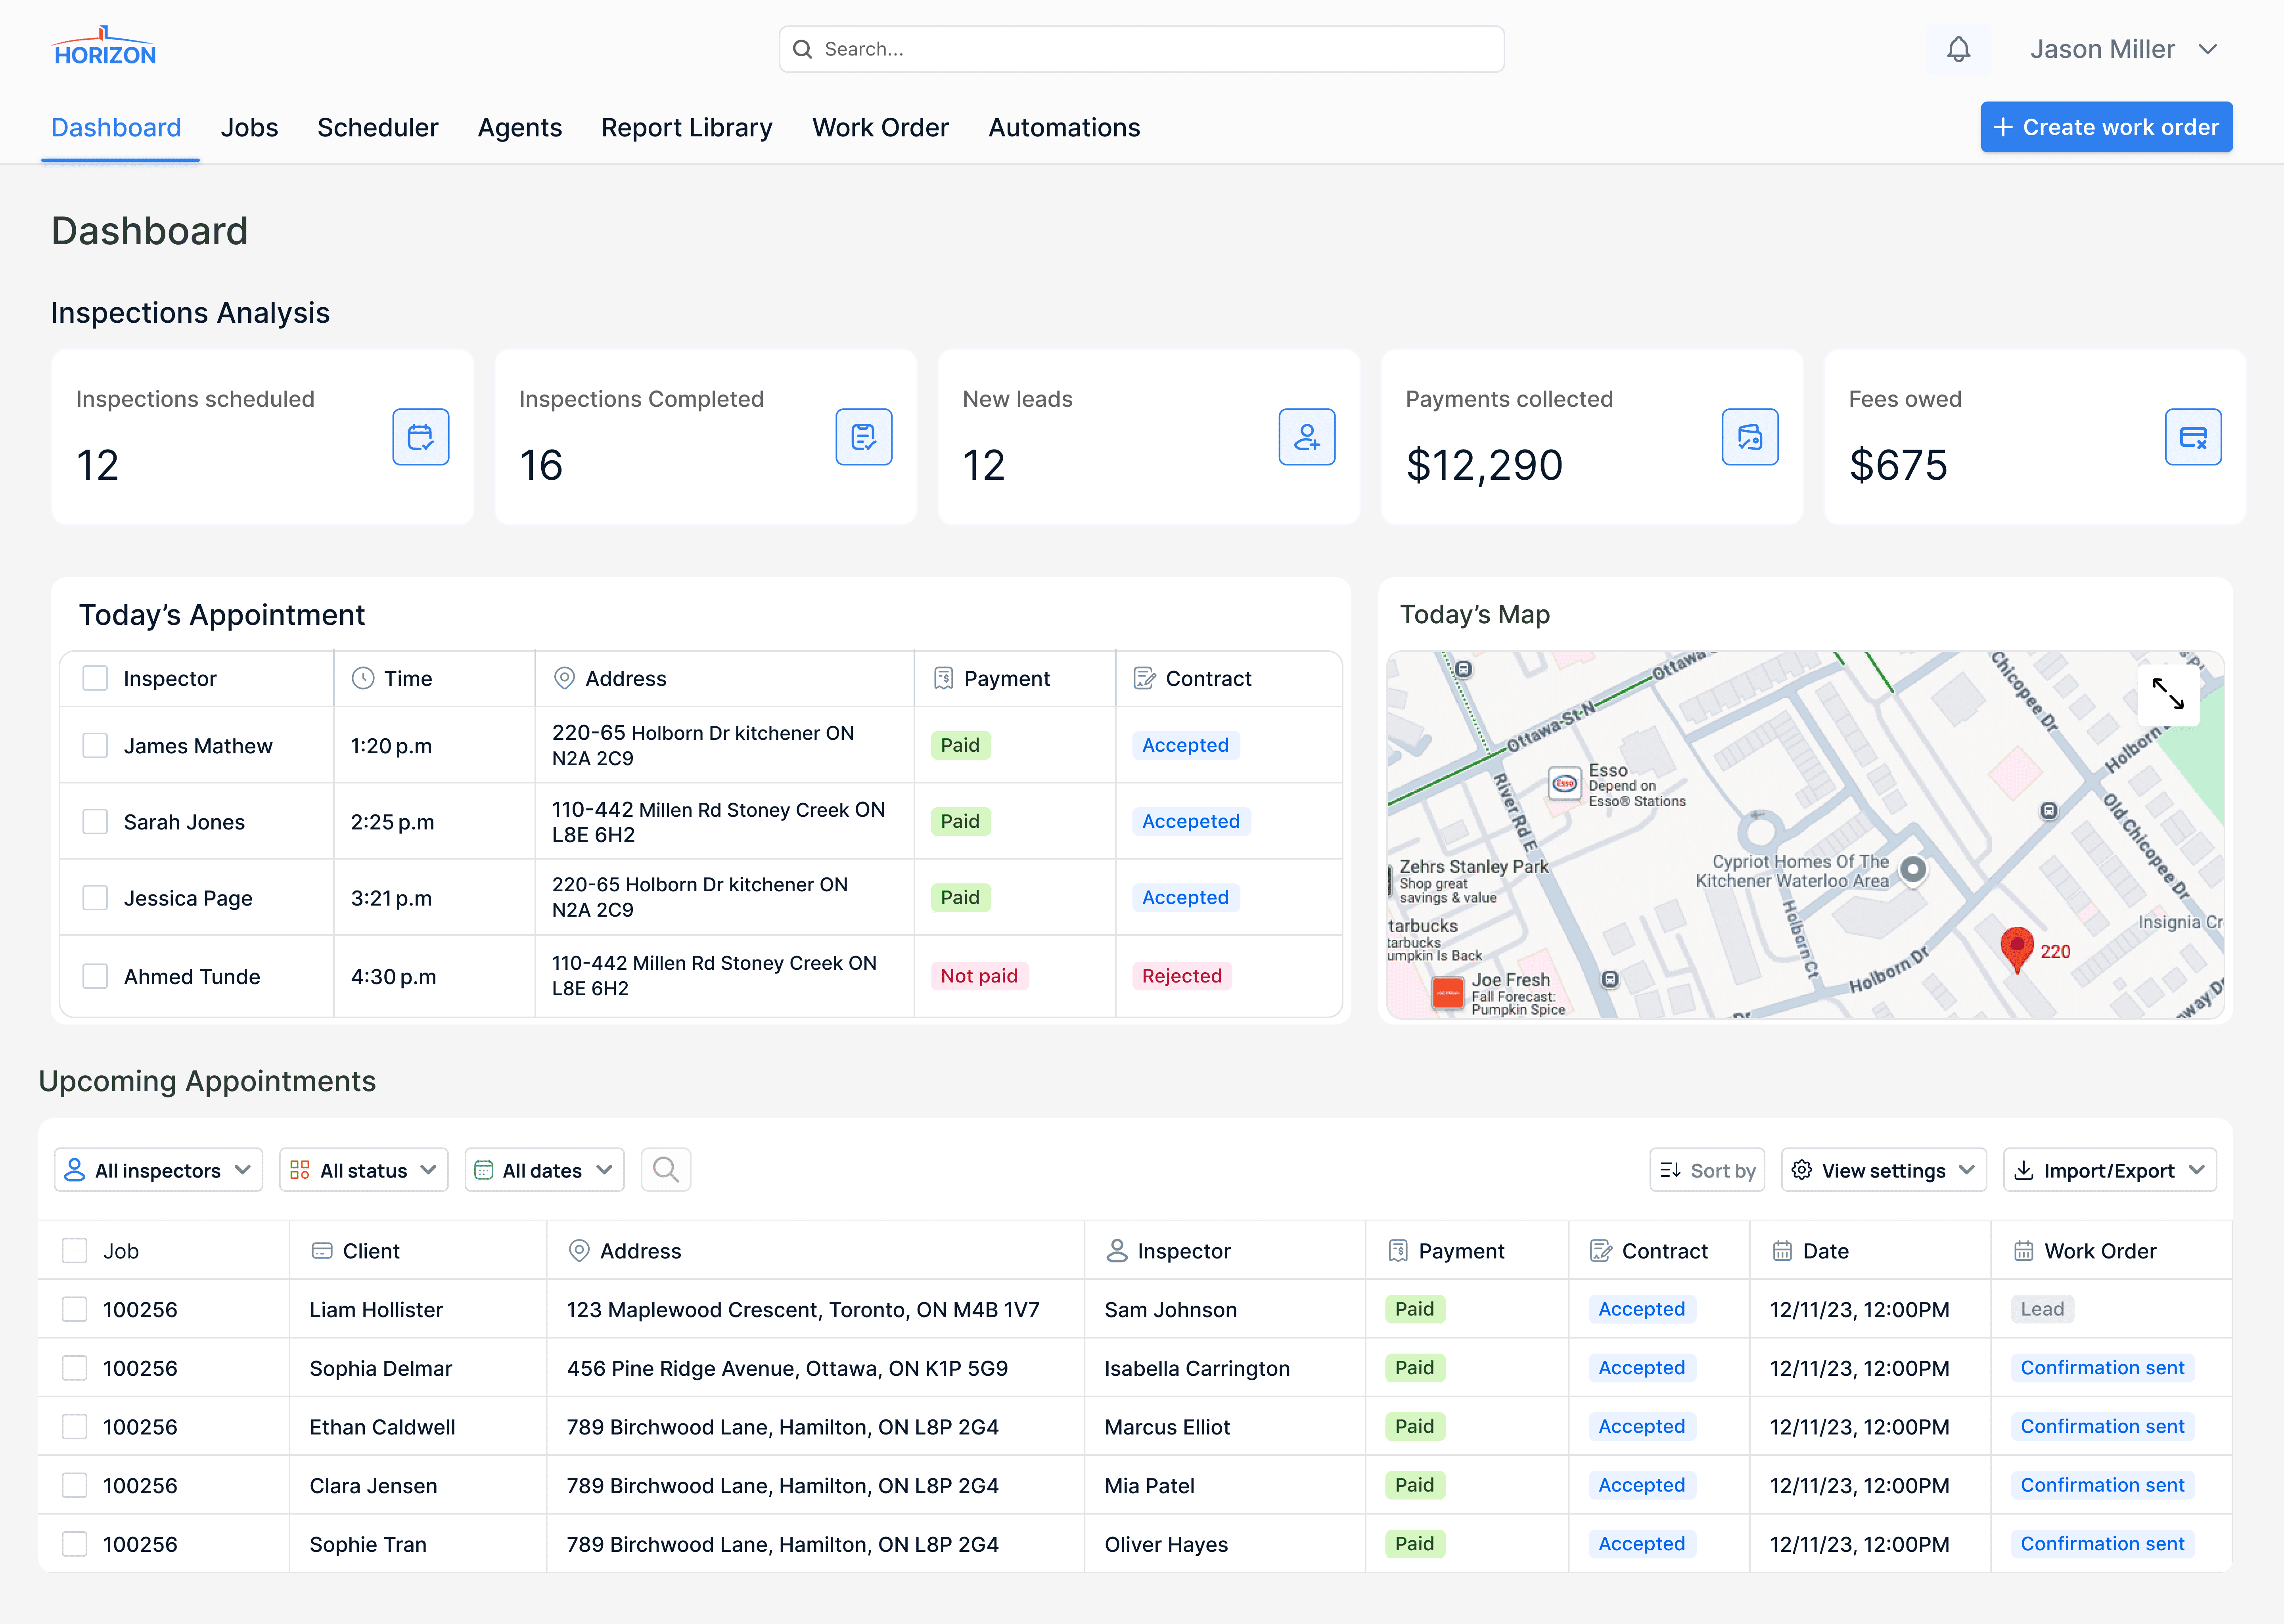Open the Automations tab
Screen dimensions: 2284x1624
pyautogui.click(x=1064, y=128)
